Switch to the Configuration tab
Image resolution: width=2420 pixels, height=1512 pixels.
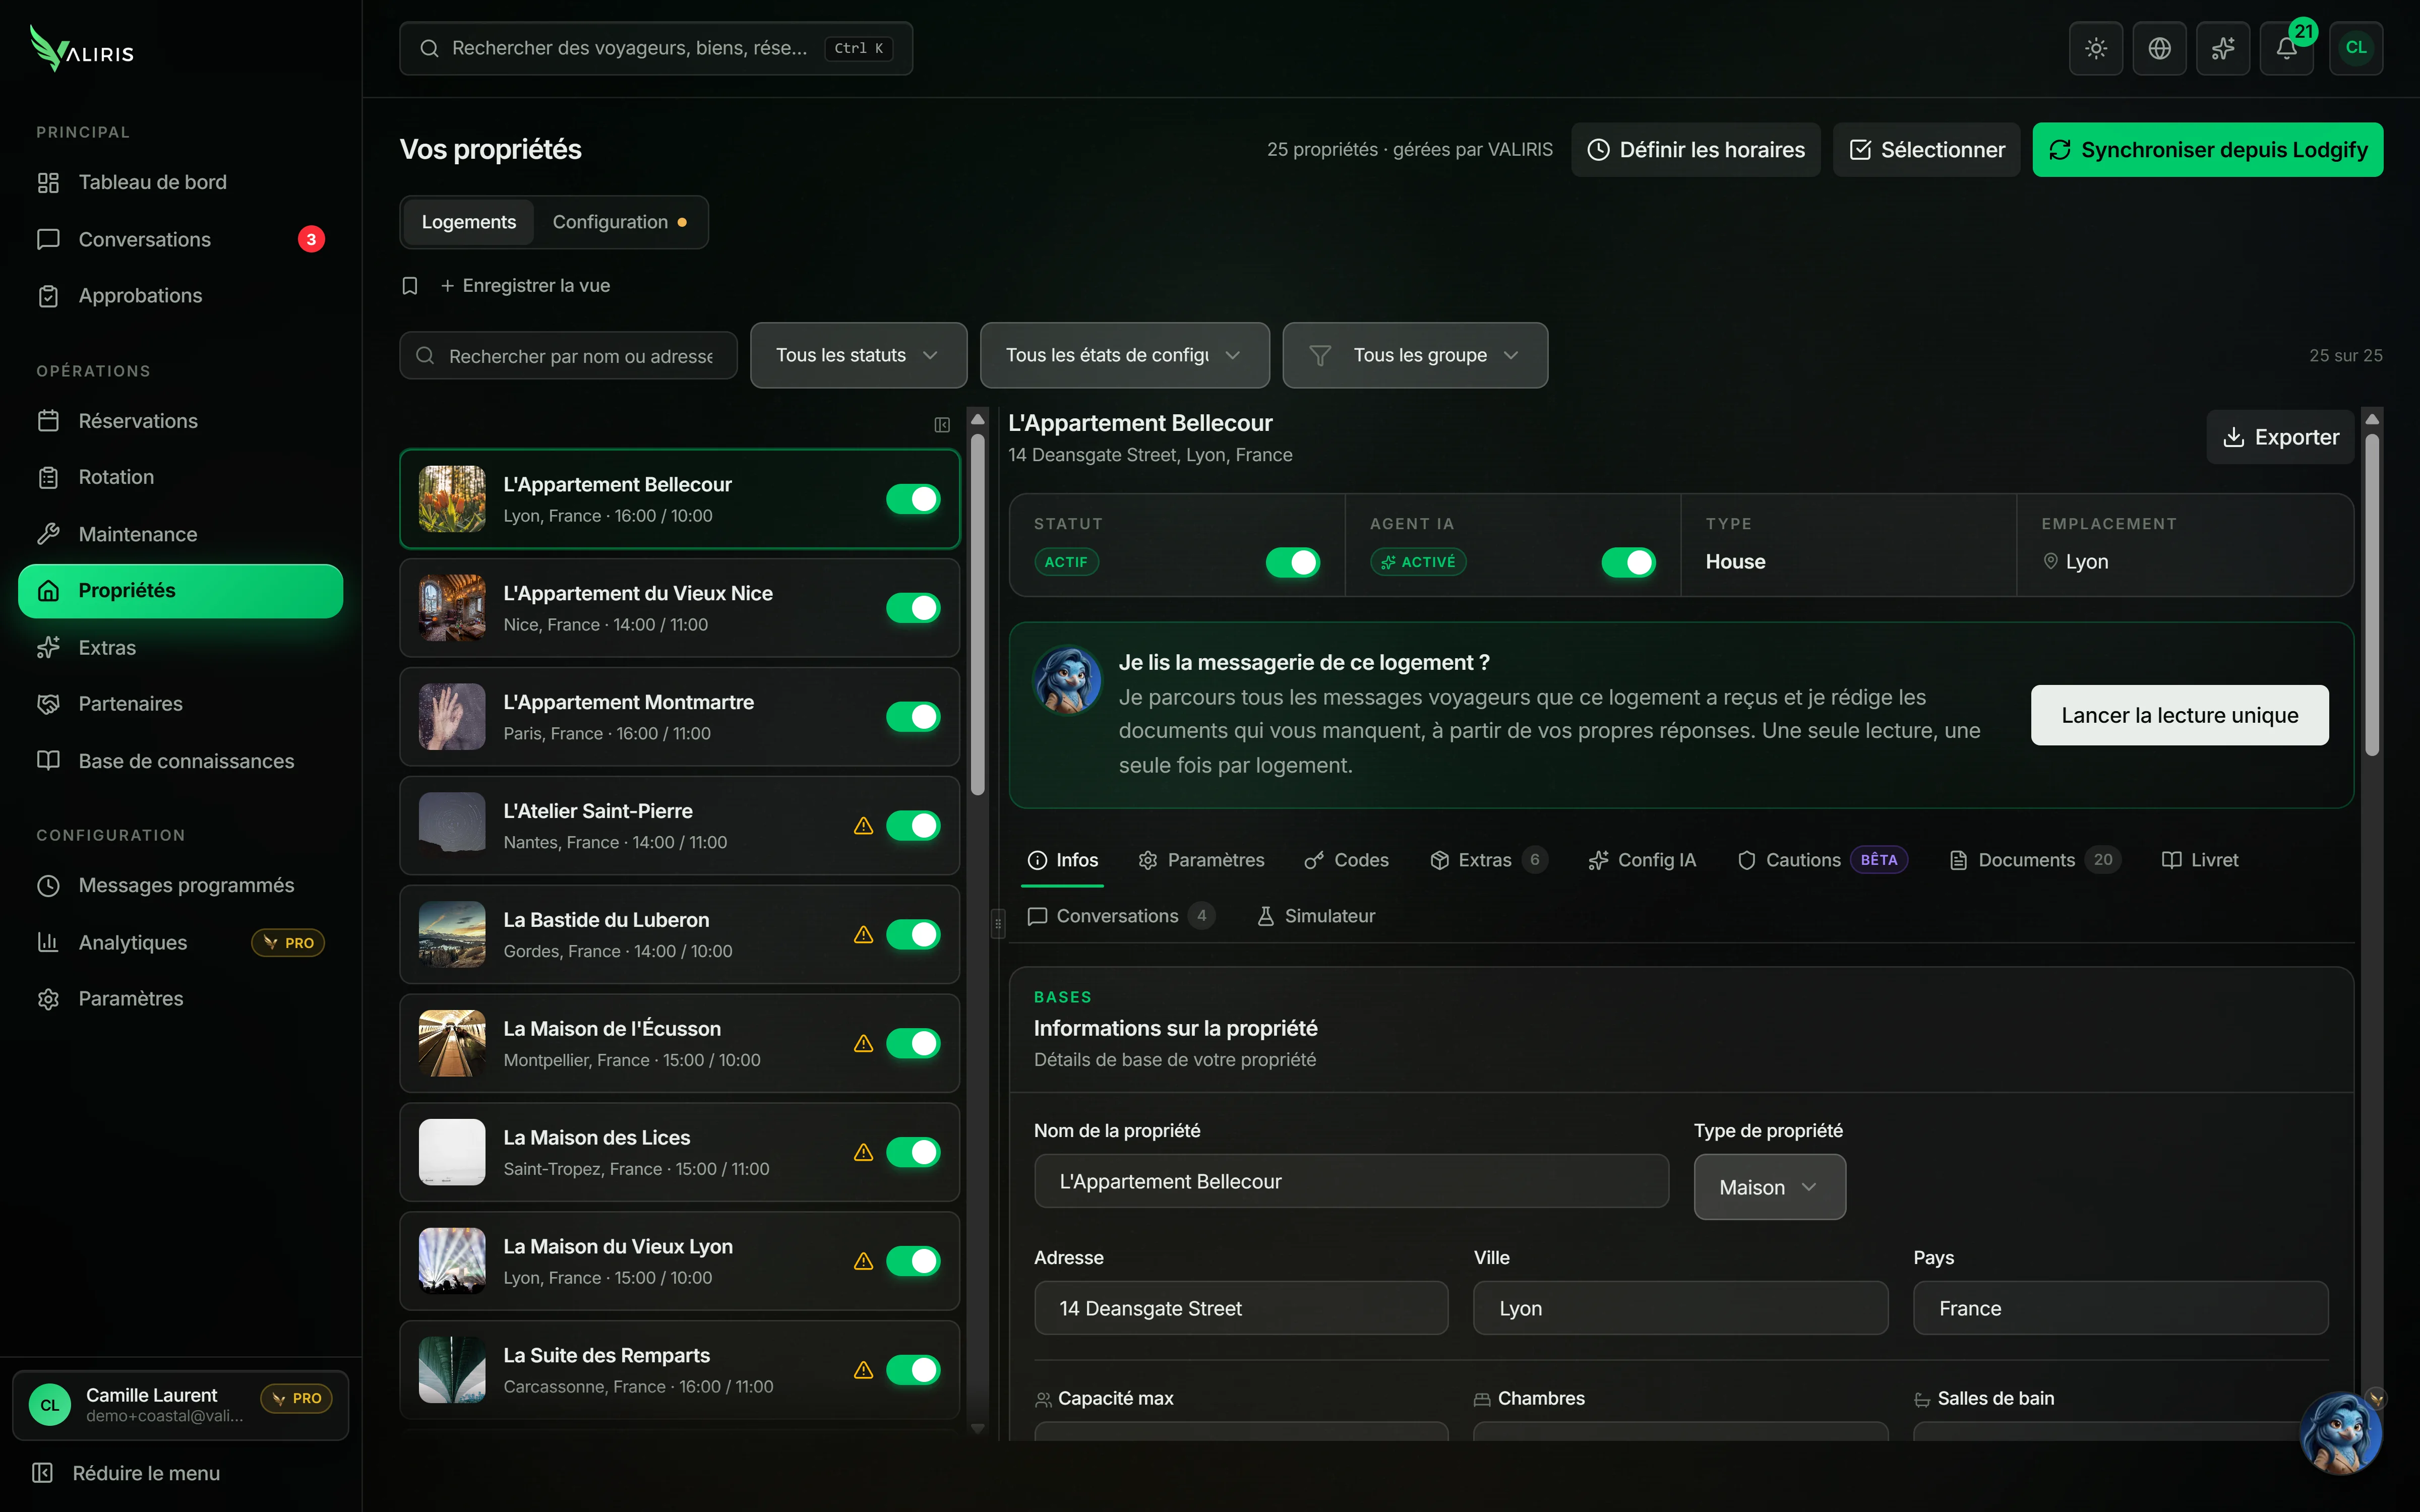click(x=620, y=222)
